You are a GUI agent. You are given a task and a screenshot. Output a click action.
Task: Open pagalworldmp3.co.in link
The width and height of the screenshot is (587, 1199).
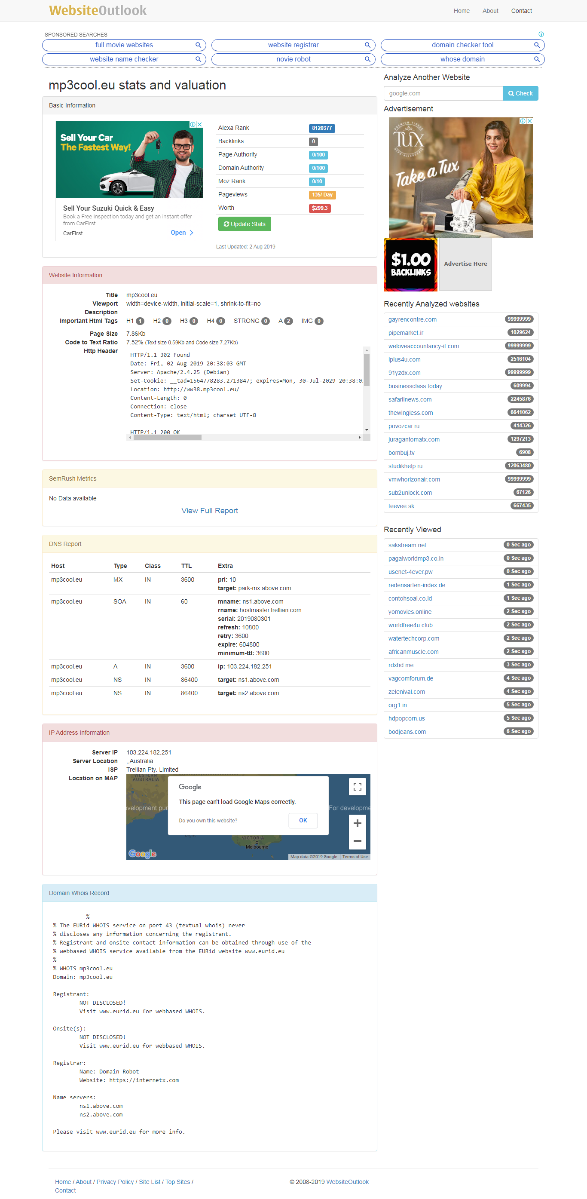(416, 558)
